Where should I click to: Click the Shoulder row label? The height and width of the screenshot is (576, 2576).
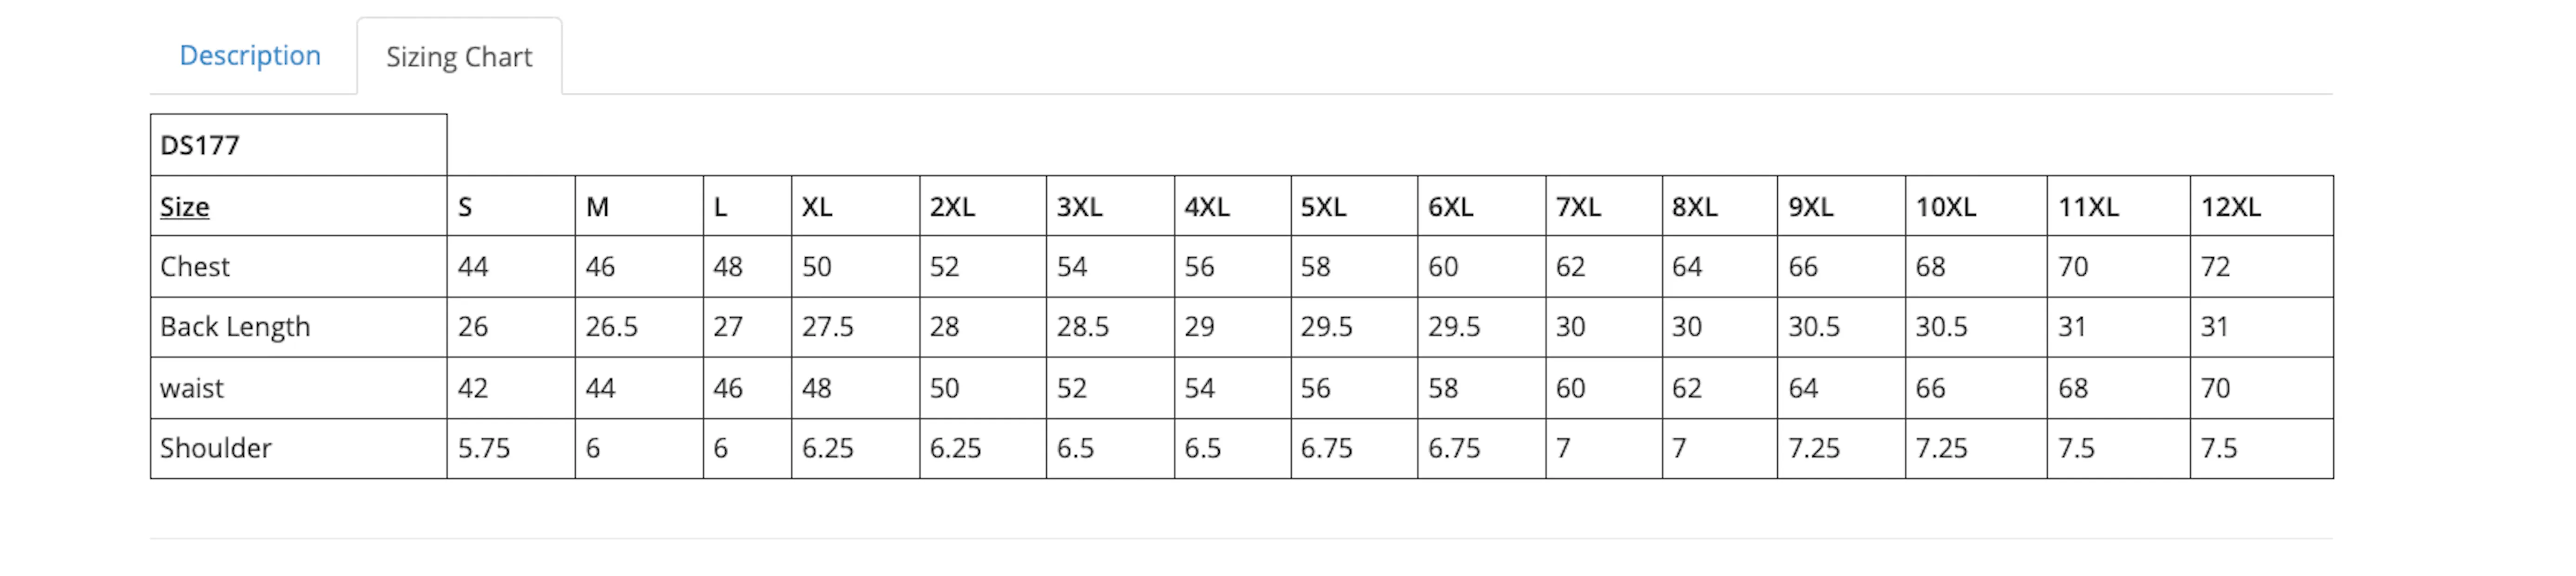click(216, 448)
